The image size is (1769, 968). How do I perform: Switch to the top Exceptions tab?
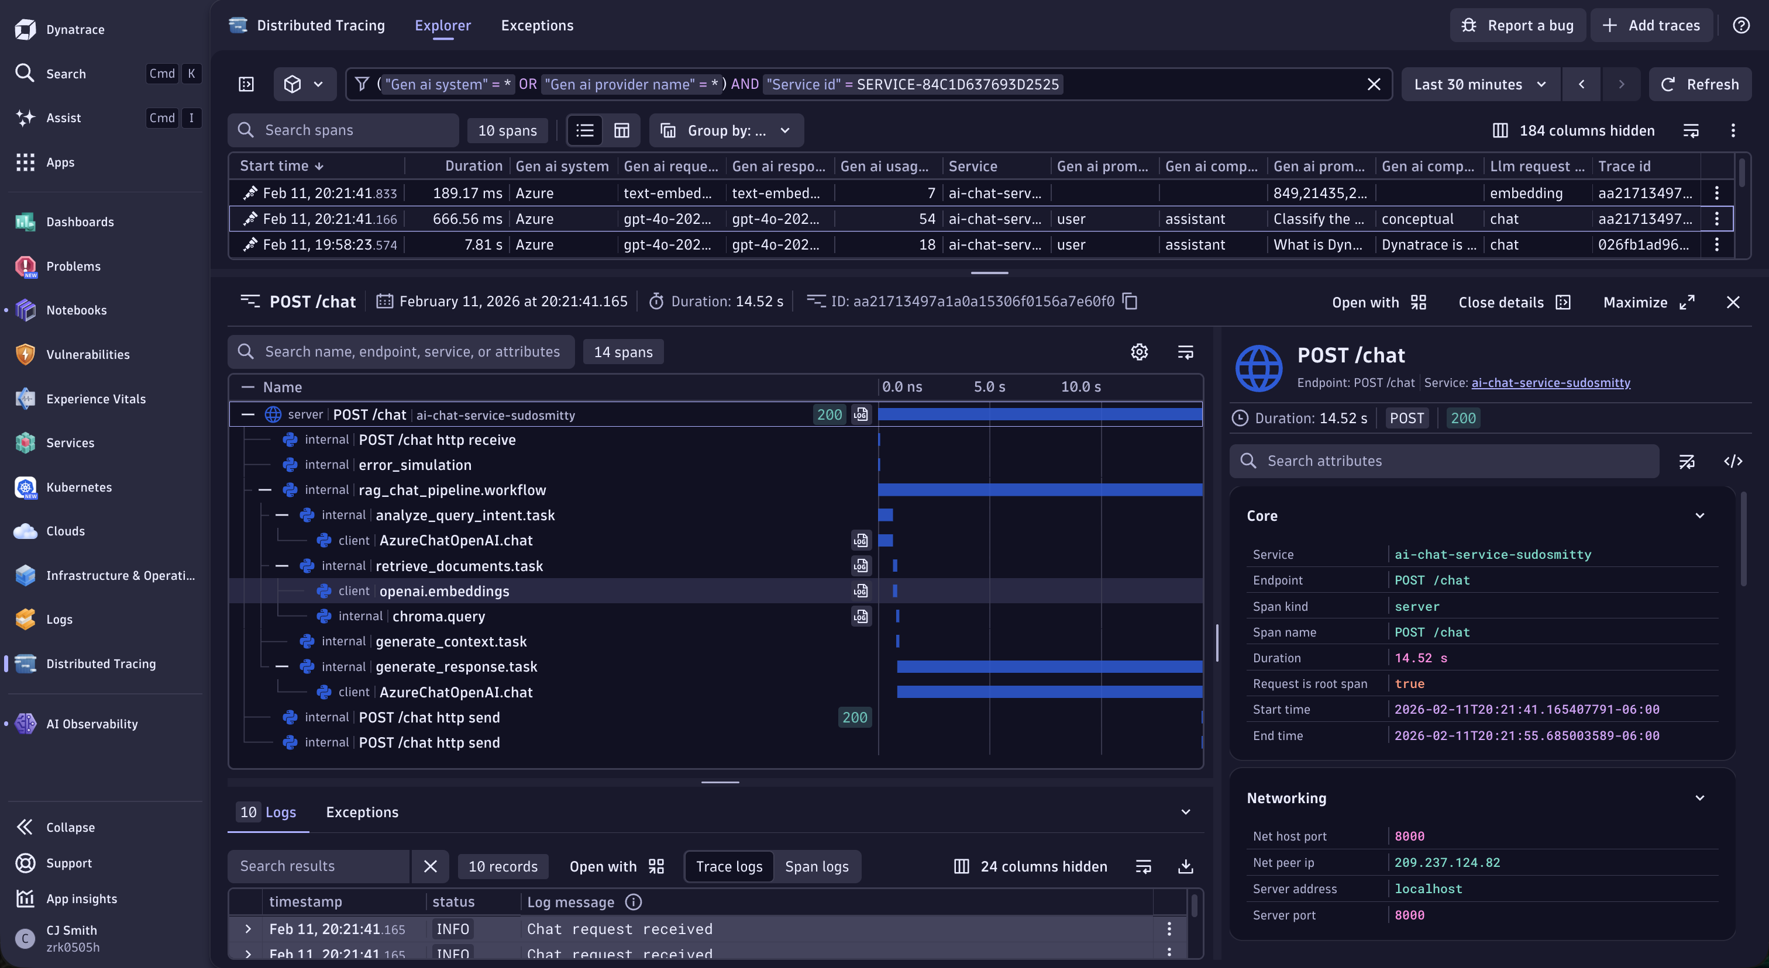click(536, 25)
